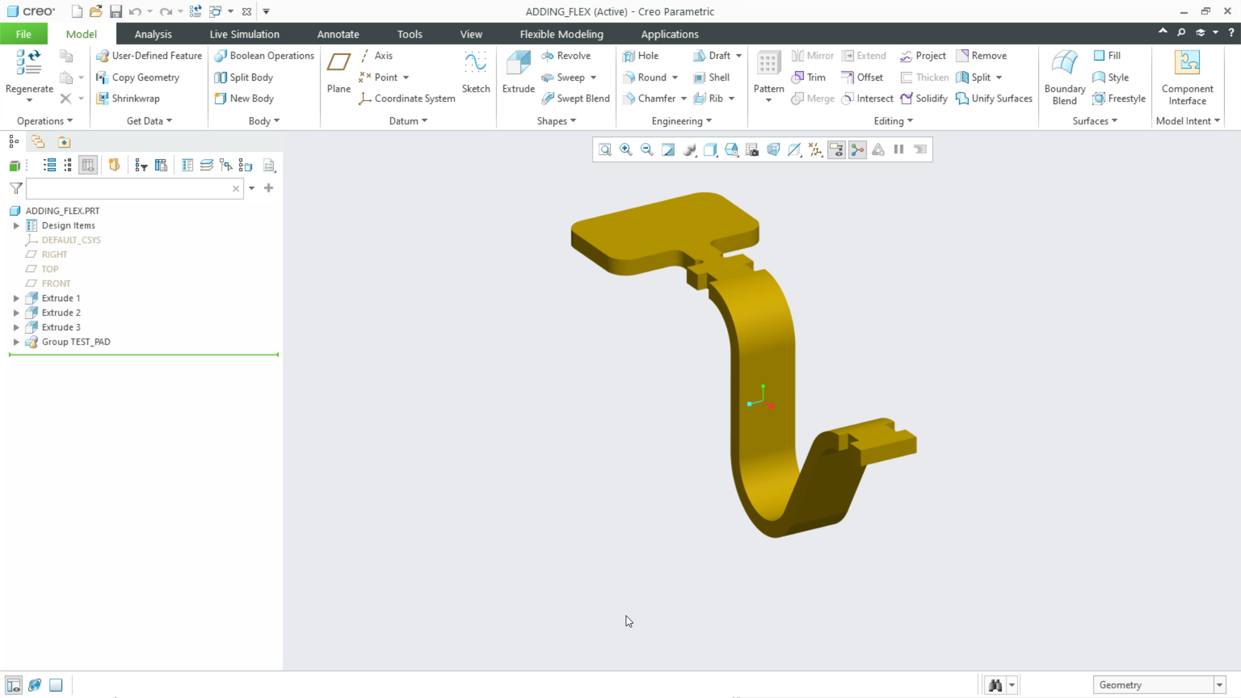The height and width of the screenshot is (698, 1241).
Task: Click the Shell tool
Action: 711,77
